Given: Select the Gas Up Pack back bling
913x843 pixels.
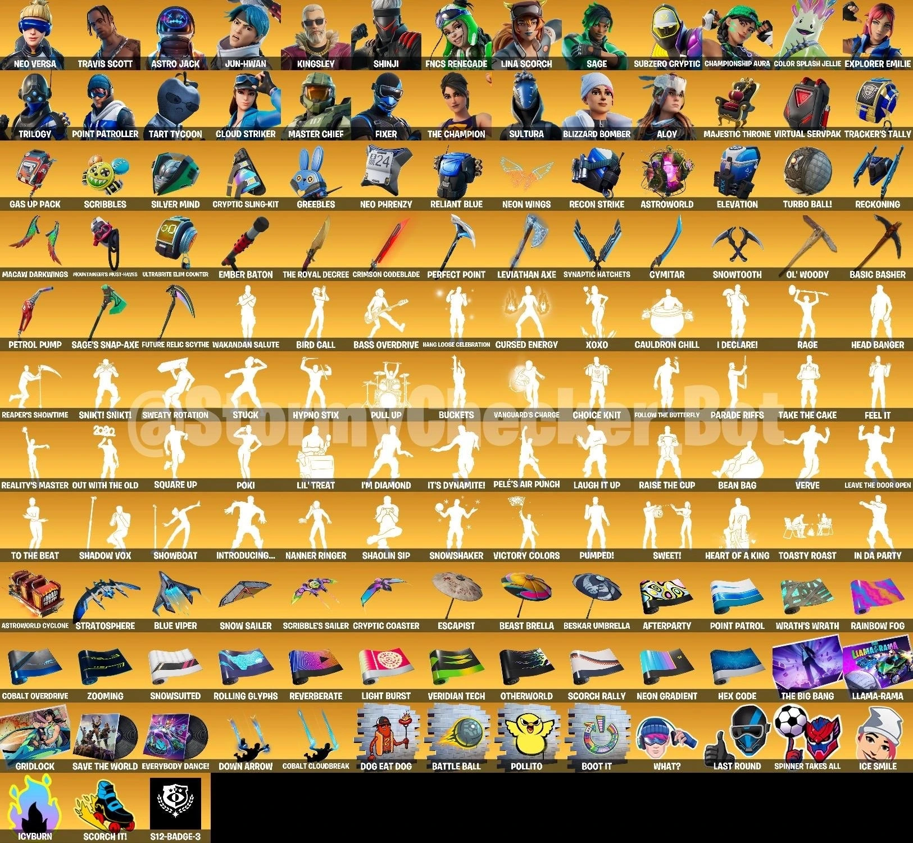Looking at the screenshot, I should (x=35, y=175).
